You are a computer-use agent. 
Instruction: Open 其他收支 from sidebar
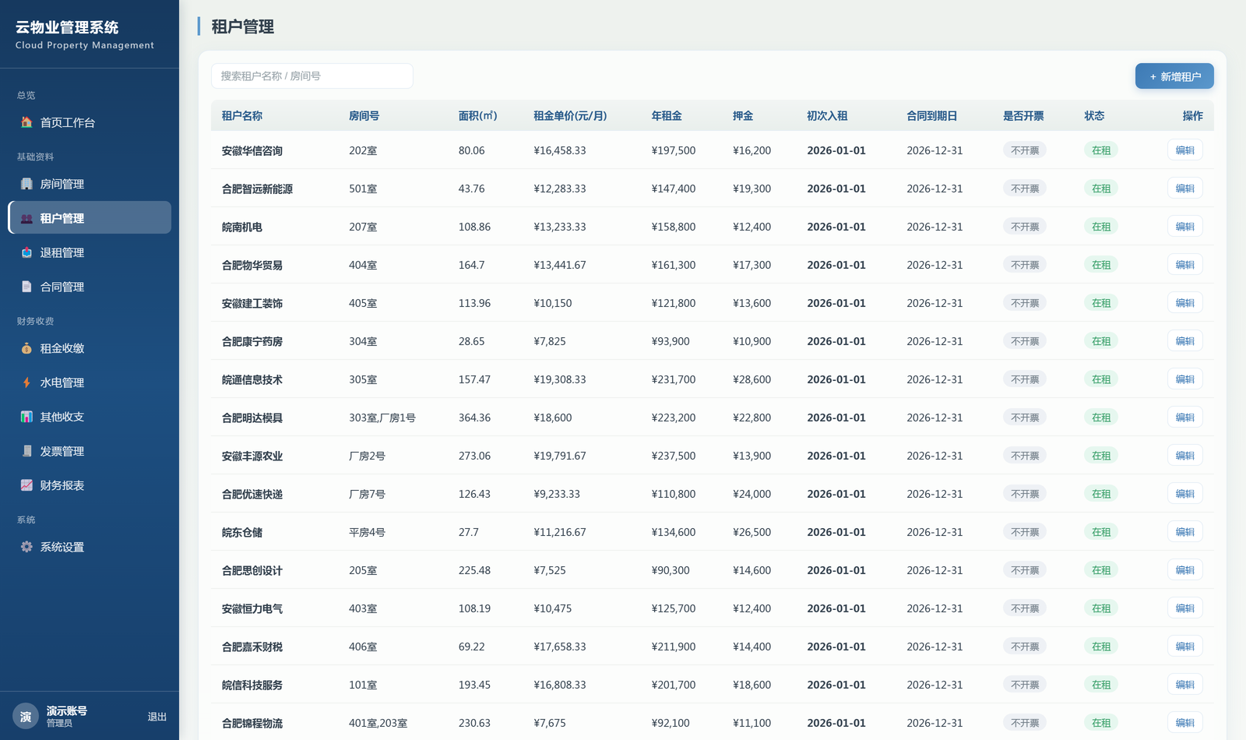(x=90, y=417)
